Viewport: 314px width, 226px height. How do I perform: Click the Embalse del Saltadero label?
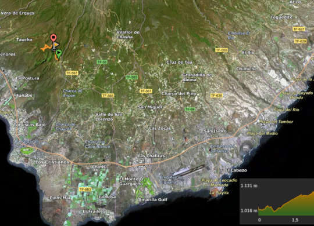click(x=222, y=149)
